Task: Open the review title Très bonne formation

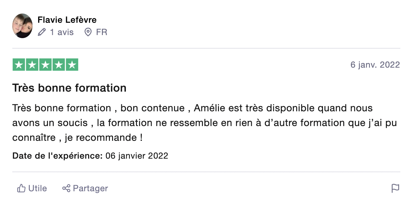Action: (x=69, y=88)
